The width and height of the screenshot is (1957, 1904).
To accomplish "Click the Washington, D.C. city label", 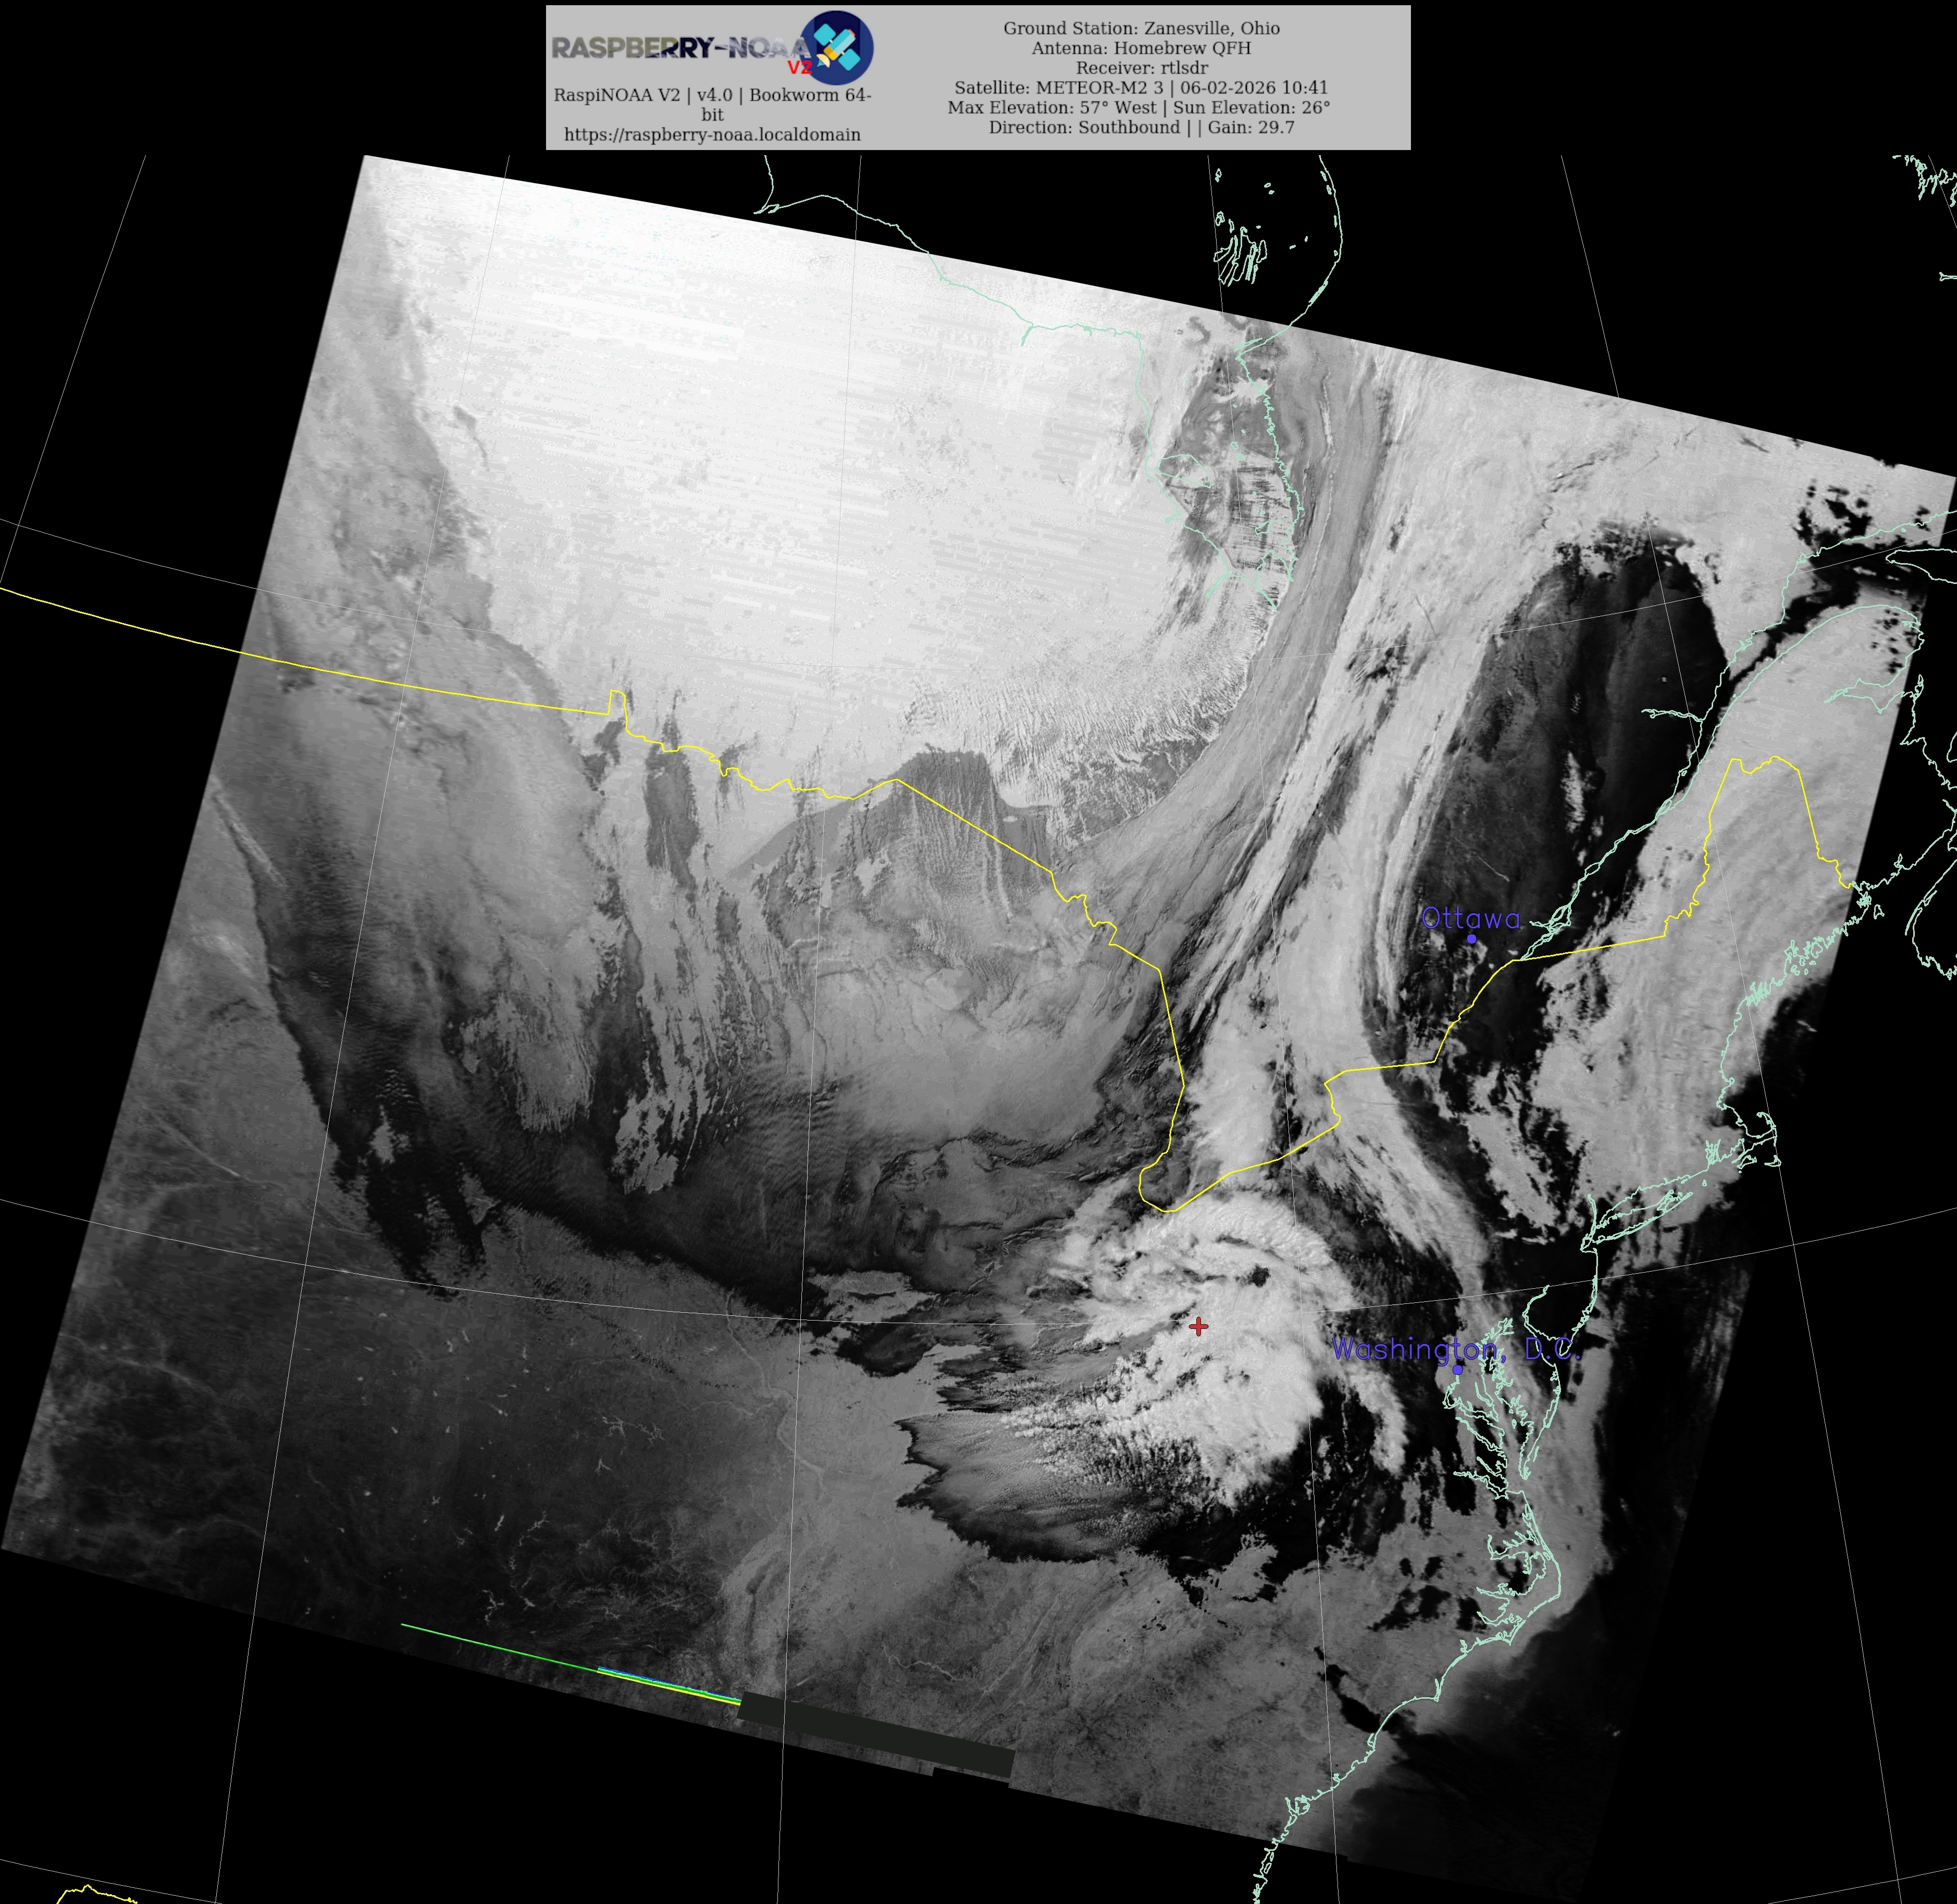I will (x=1455, y=1349).
